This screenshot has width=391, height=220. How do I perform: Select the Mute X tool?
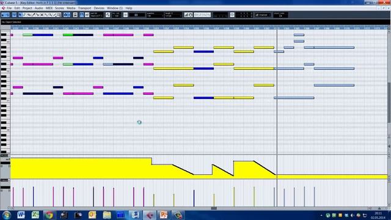click(x=42, y=15)
